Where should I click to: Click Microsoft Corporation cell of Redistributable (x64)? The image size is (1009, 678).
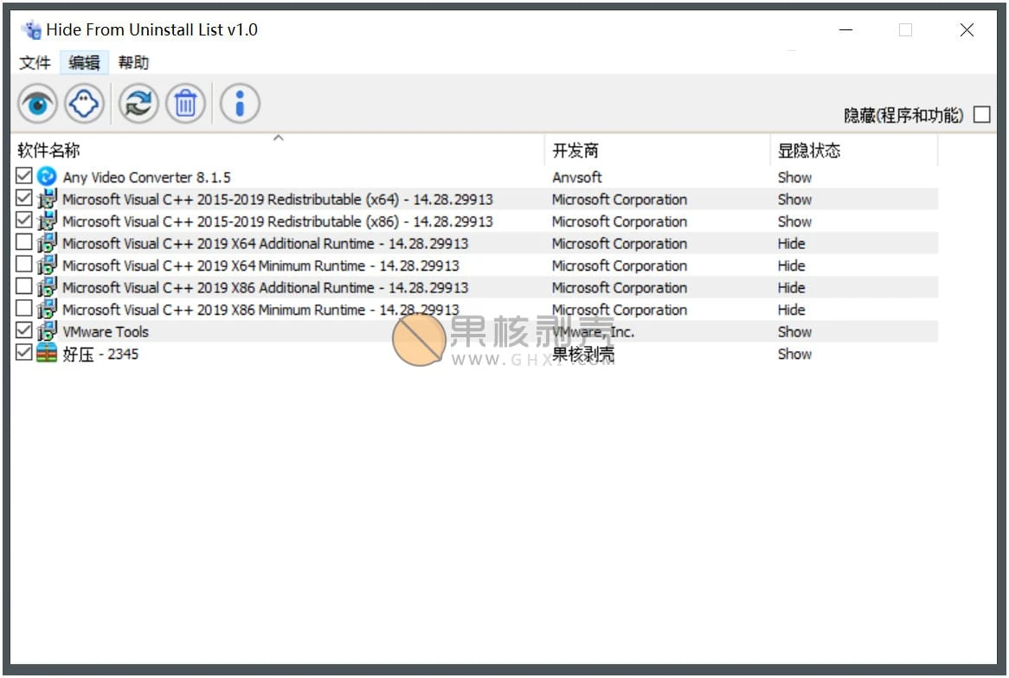(x=620, y=200)
